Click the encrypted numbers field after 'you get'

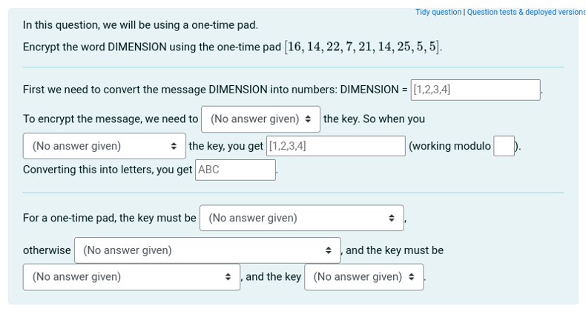tap(335, 146)
